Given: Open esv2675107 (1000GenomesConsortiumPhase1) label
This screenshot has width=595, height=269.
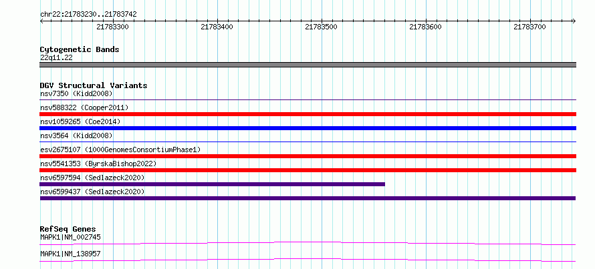Looking at the screenshot, I should click(x=120, y=150).
